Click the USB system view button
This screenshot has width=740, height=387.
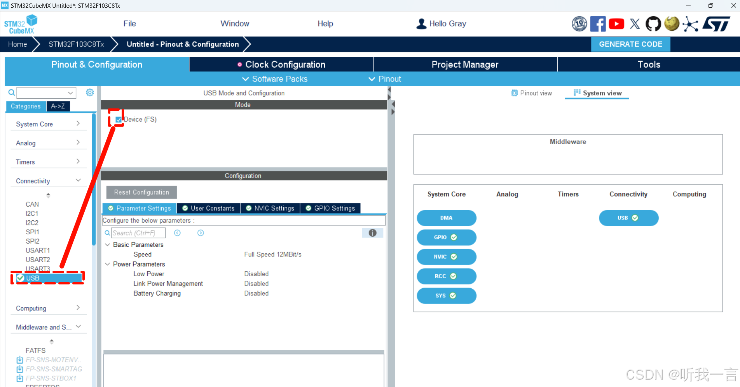pos(628,218)
